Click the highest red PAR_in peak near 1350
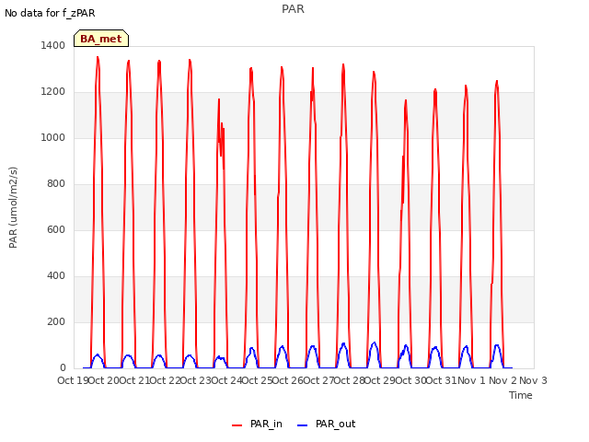Image resolution: width=589 pixels, height=442 pixels. (x=98, y=58)
